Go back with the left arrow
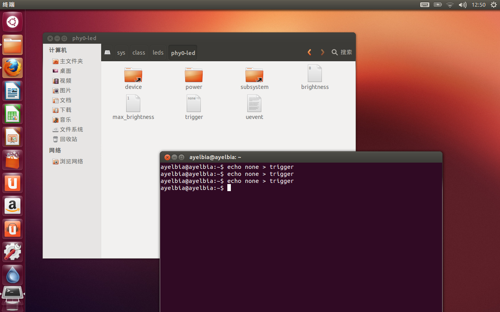Screen dimensions: 500x312 tap(309, 52)
